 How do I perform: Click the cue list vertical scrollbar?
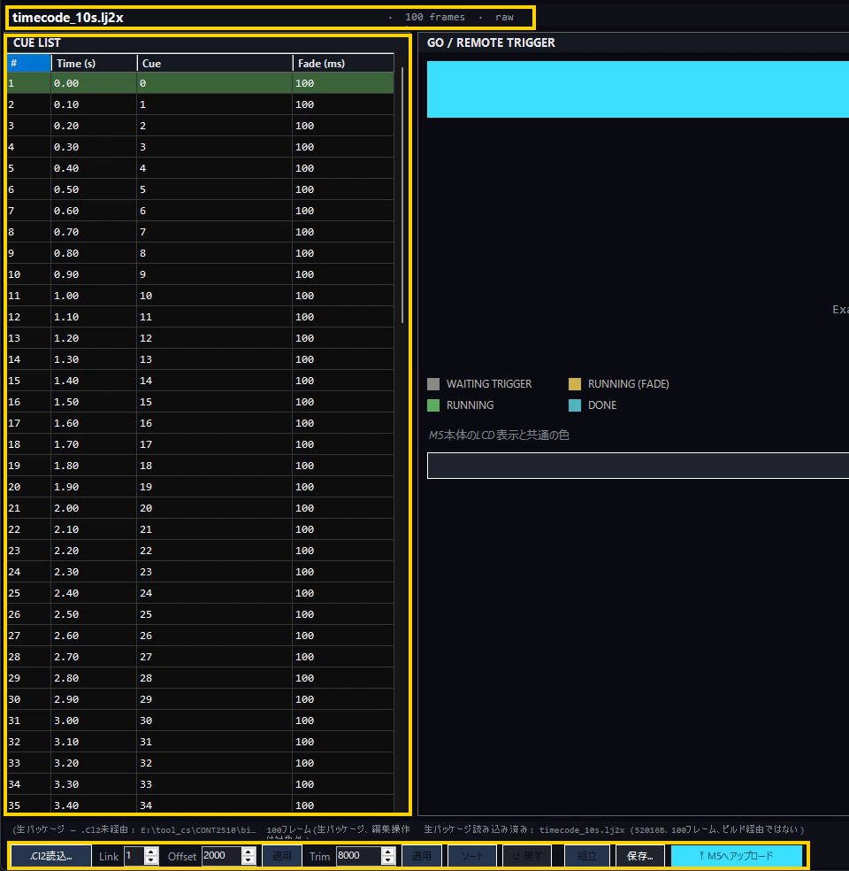[402, 195]
